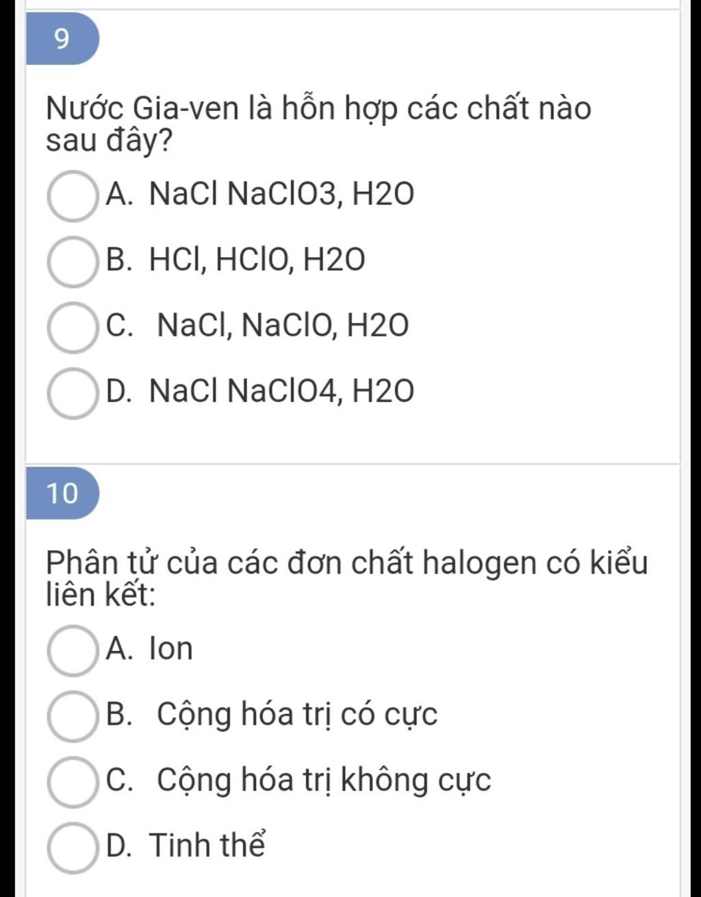The width and height of the screenshot is (701, 897).
Task: Click the Tinh thể answer label
Action: [207, 845]
